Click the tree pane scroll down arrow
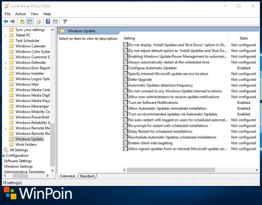This screenshot has width=262, height=205. pos(52,171)
